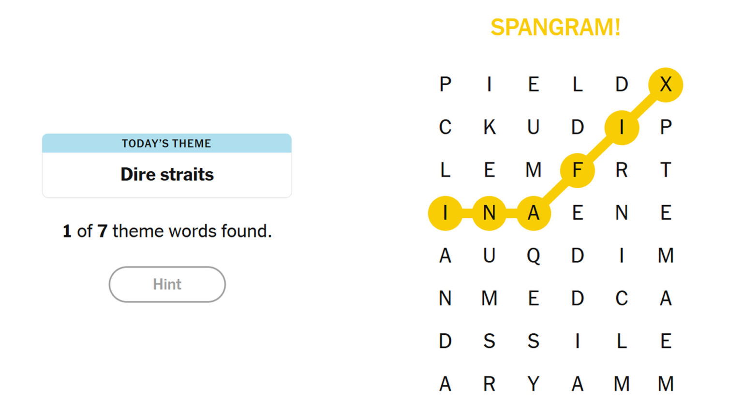Select the letter K tile
Viewport: 743px width, 418px height.
[x=489, y=127]
